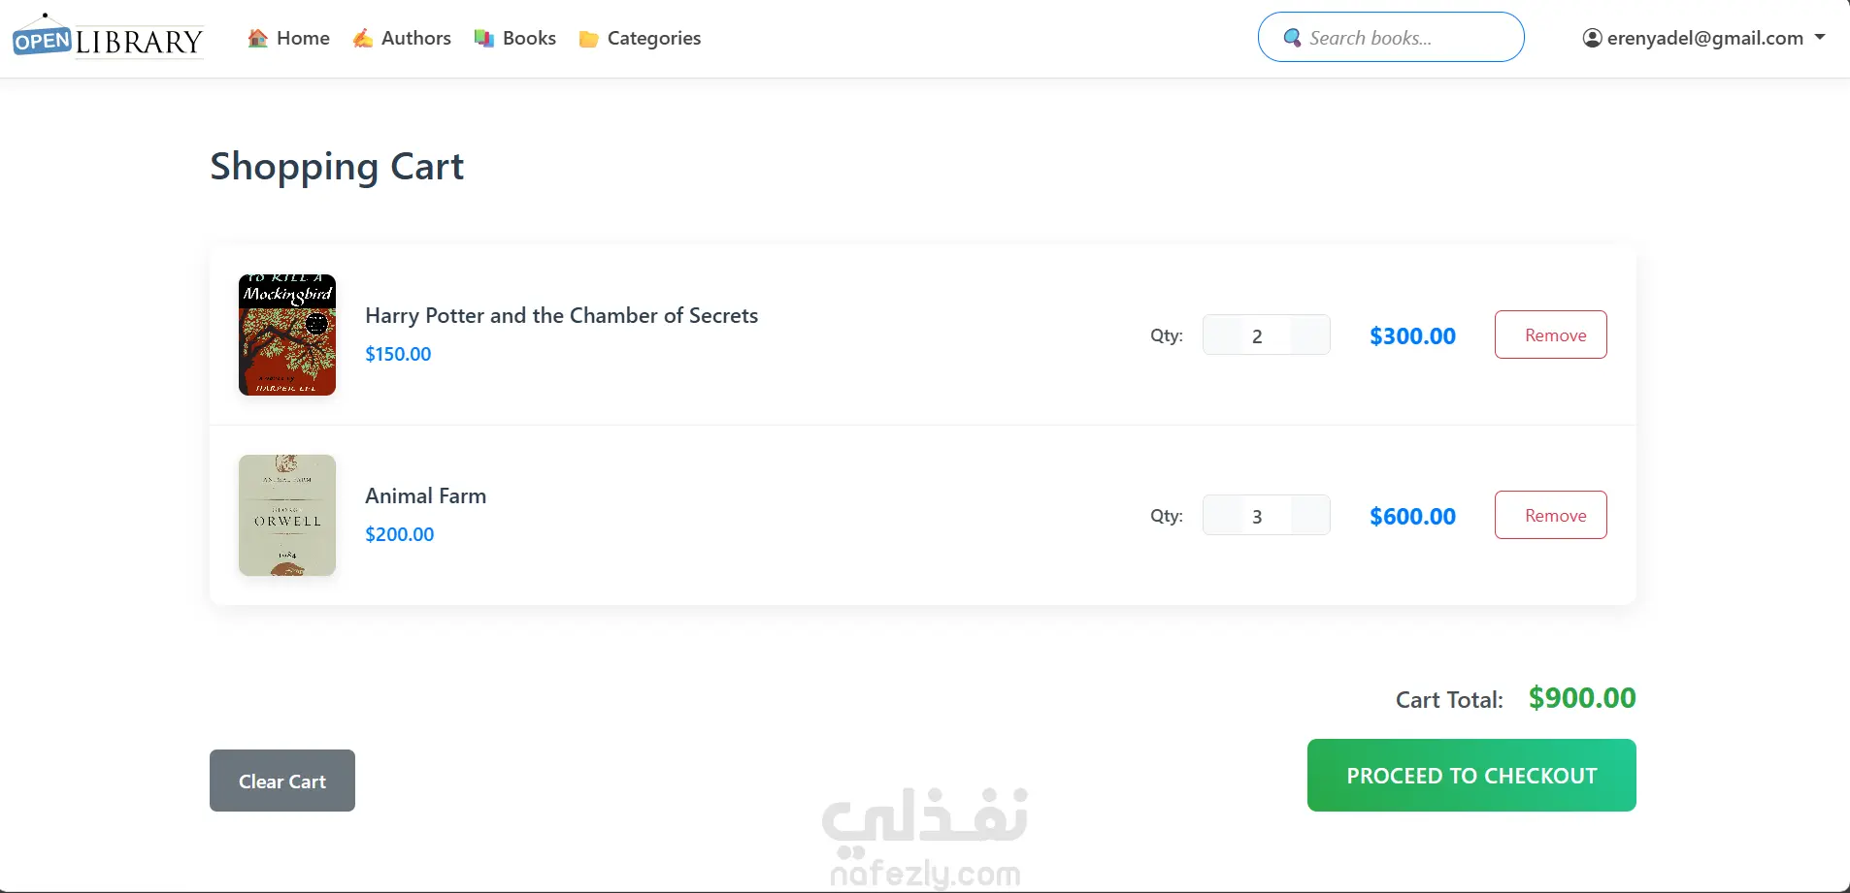Screen dimensions: 1850x893
Task: Click the user avatar icon beside email
Action: [x=1592, y=38]
